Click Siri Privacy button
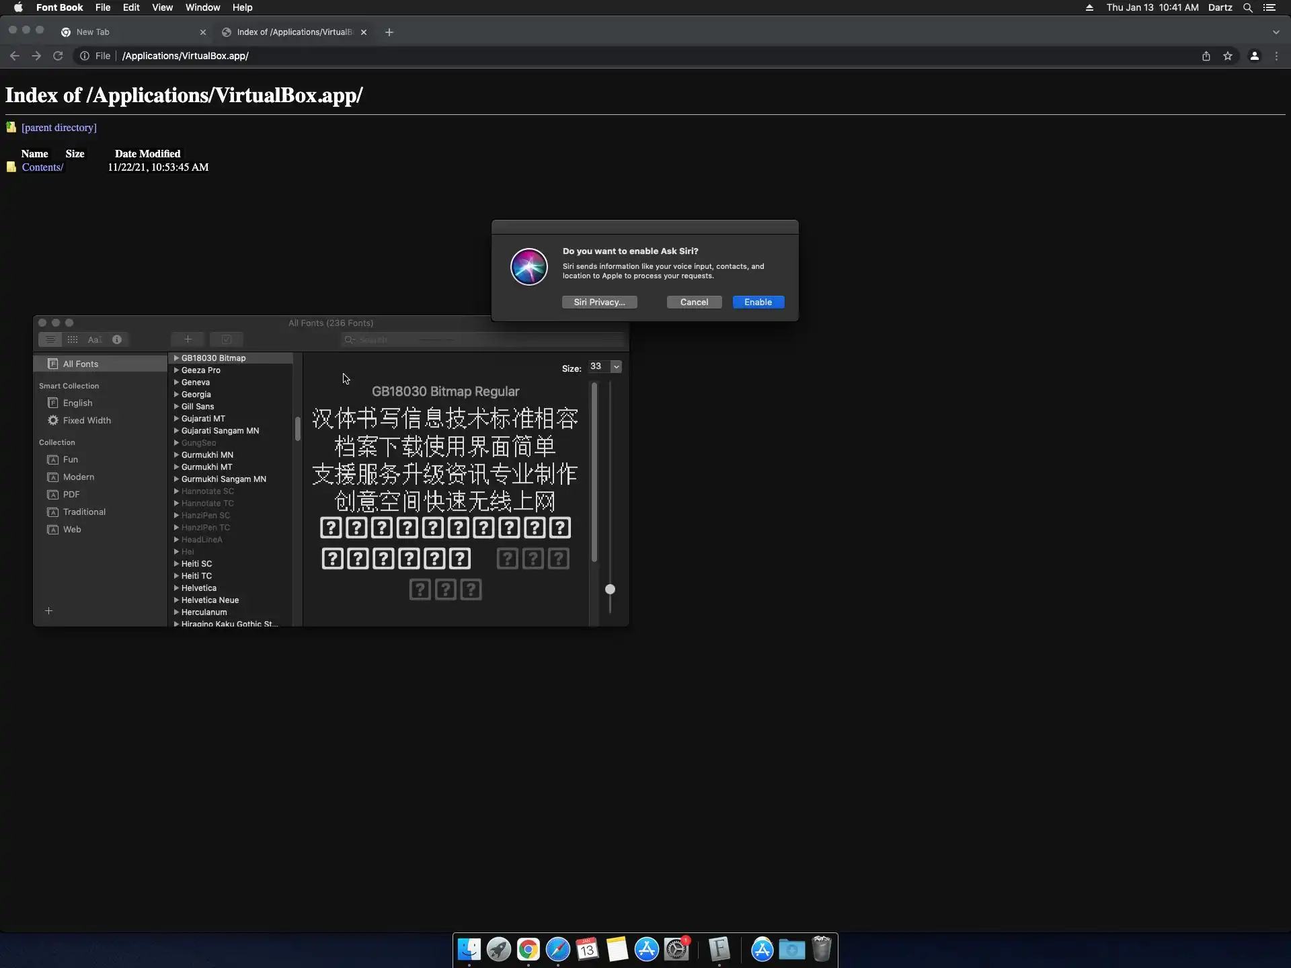The height and width of the screenshot is (968, 1291). click(599, 302)
